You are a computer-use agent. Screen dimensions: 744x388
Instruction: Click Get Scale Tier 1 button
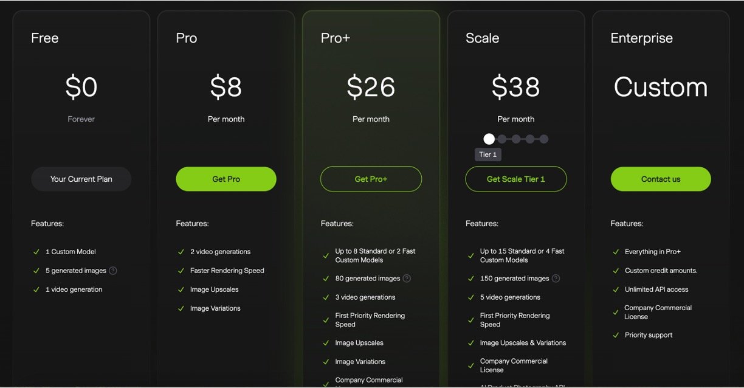click(x=515, y=179)
